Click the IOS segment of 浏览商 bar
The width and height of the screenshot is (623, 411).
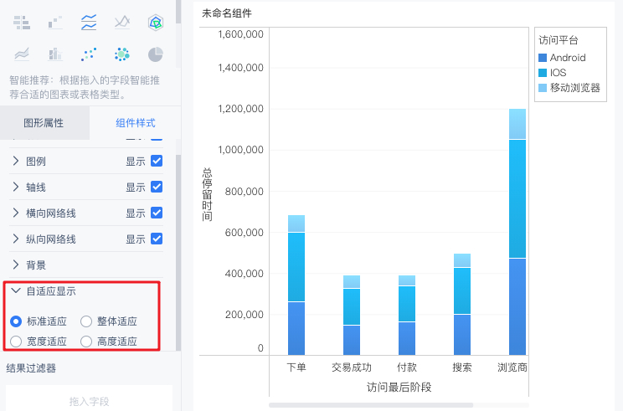tap(517, 198)
